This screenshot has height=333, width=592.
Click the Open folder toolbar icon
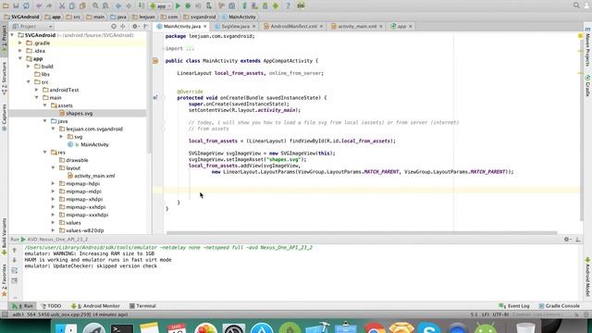(6, 6)
